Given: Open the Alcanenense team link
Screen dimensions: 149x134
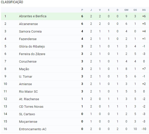Looking at the screenshot, I should [28, 24].
